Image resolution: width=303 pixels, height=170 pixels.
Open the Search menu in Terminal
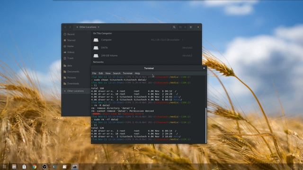116,74
